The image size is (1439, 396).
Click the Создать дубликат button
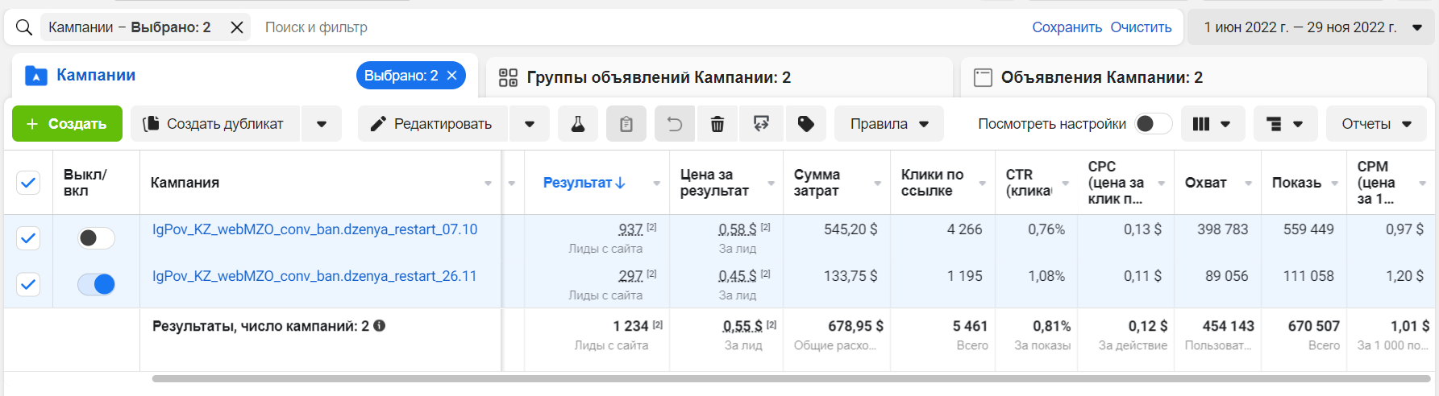[x=215, y=124]
